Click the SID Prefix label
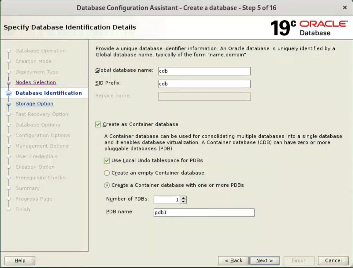 [x=108, y=83]
